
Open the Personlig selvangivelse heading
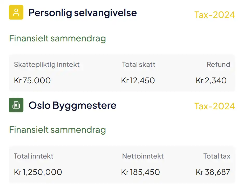pyautogui.click(x=83, y=13)
